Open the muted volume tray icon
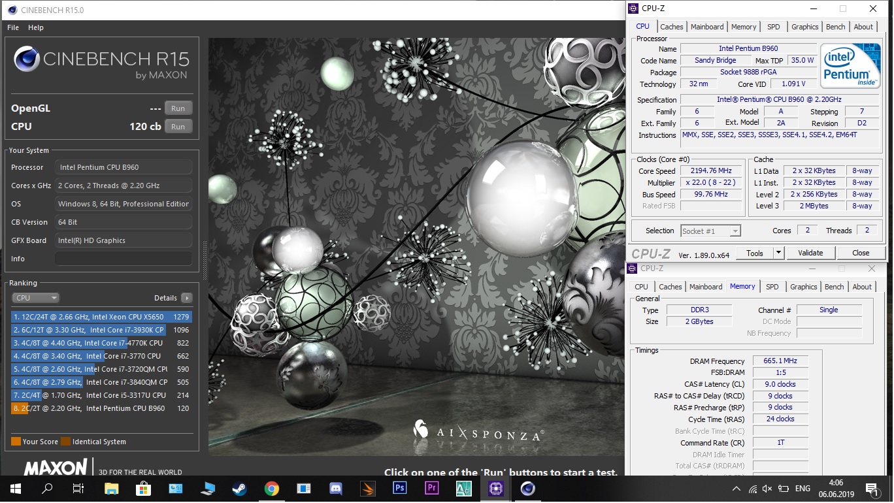 coord(767,489)
